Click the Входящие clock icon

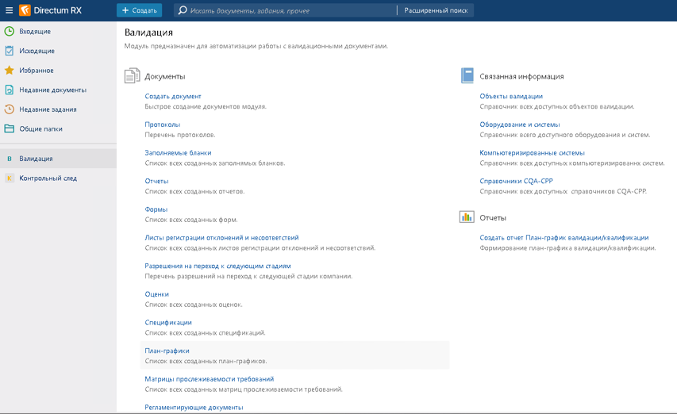pos(9,31)
